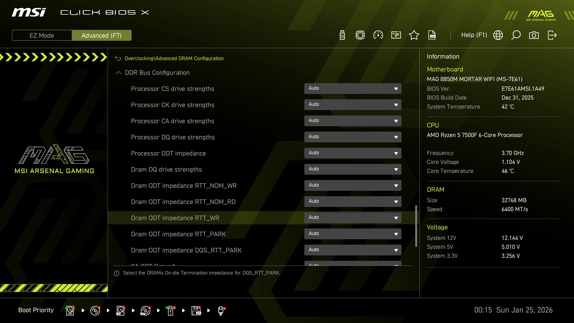The height and width of the screenshot is (323, 574).
Task: Collapse the DDR Bus Configuration section
Action: coord(119,73)
